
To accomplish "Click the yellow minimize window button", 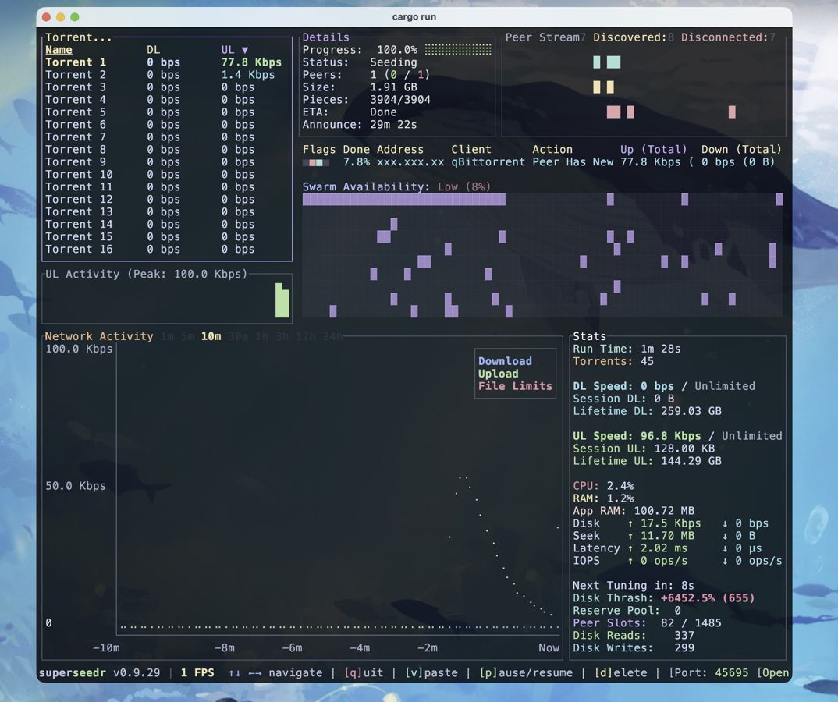I will tap(60, 17).
